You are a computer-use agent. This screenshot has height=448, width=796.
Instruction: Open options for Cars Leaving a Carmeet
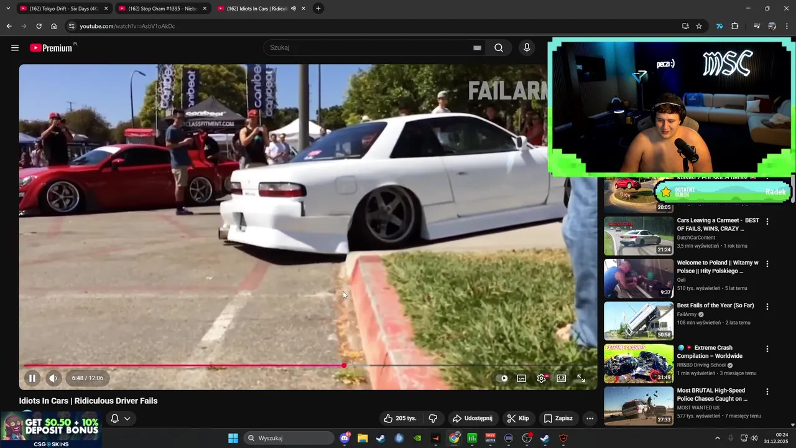767,222
